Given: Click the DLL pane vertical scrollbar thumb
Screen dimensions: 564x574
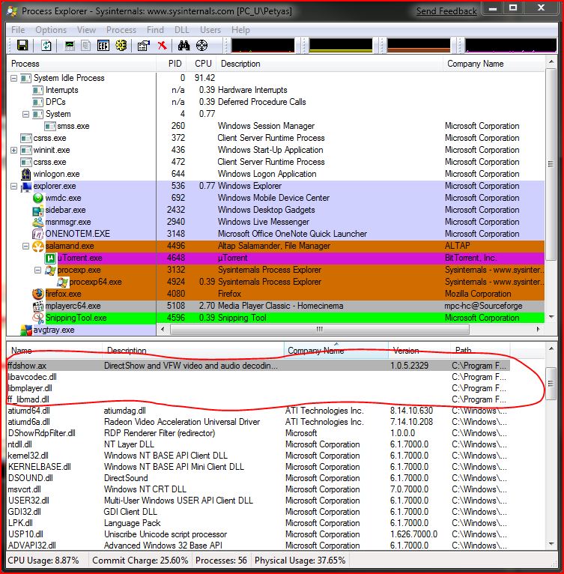Looking at the screenshot, I should coord(551,384).
